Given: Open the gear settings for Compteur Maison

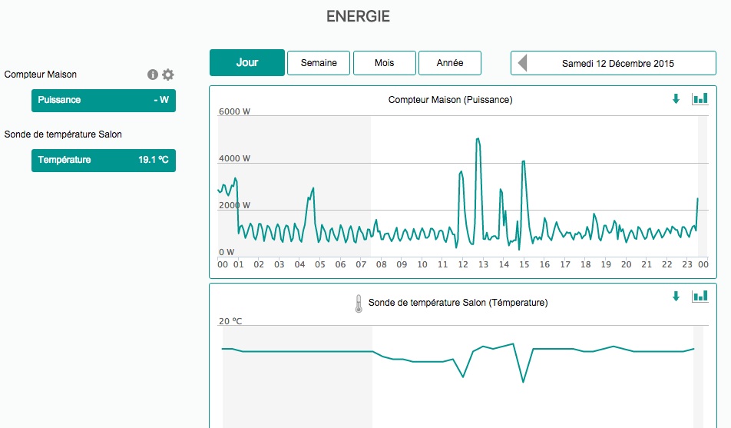Looking at the screenshot, I should [168, 75].
